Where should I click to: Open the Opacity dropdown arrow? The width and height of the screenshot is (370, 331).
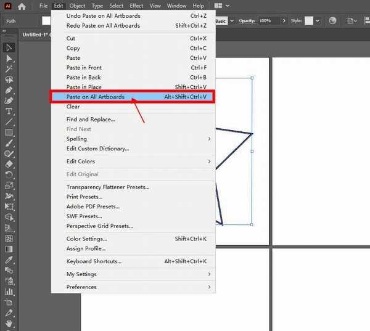tap(284, 21)
